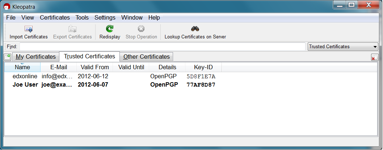Viewport: 383px width, 150px height.
Task: Select the Trusted Certificates tab
Action: 89,57
